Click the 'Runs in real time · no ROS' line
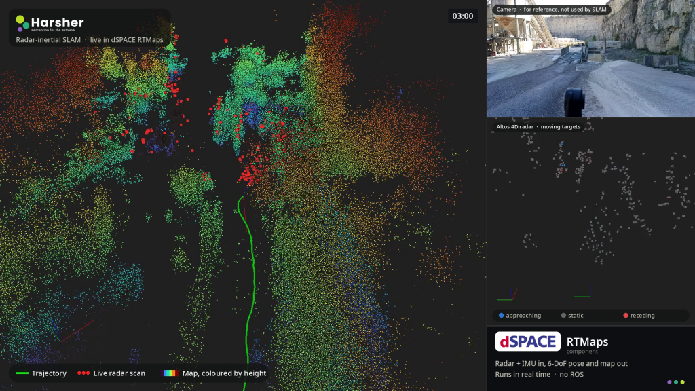The width and height of the screenshot is (695, 391). tap(540, 375)
